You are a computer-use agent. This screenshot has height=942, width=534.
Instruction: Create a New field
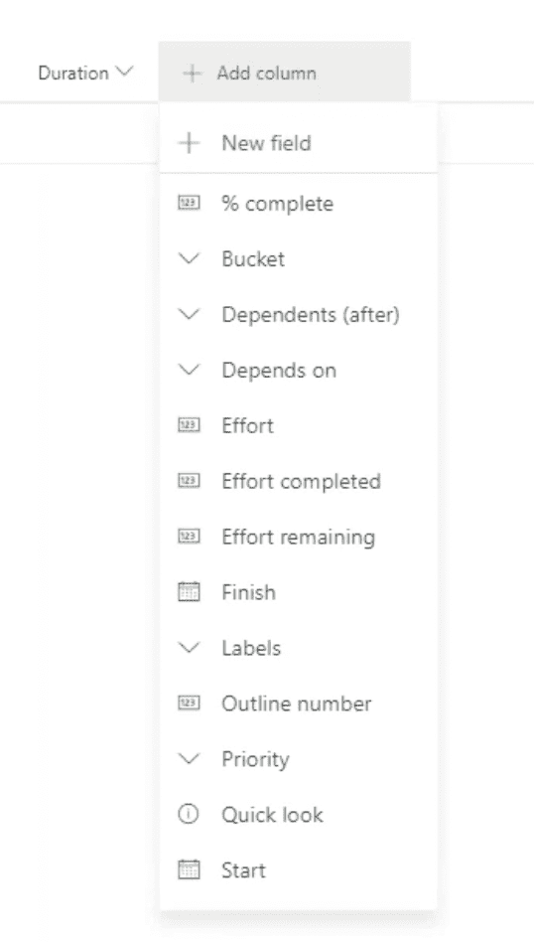298,143
